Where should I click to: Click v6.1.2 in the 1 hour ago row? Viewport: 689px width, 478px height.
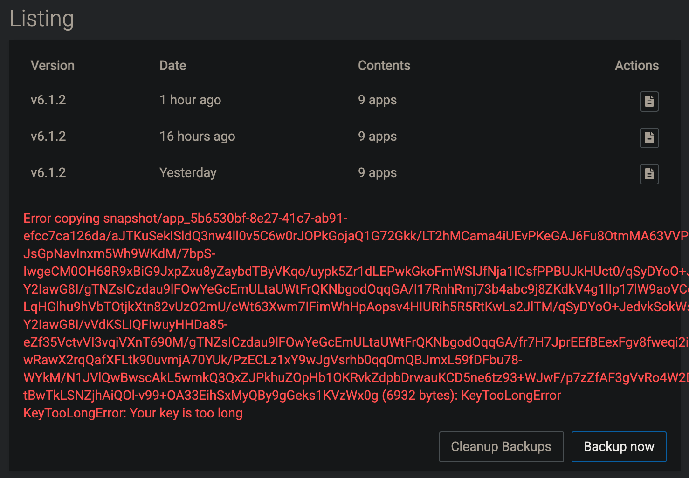[48, 100]
